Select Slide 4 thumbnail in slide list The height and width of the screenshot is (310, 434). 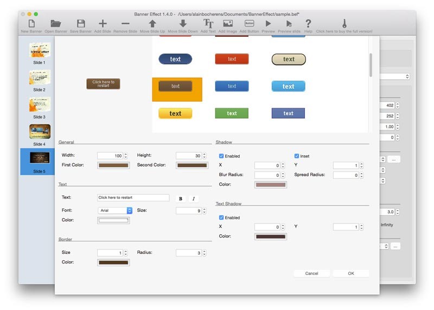coord(40,132)
